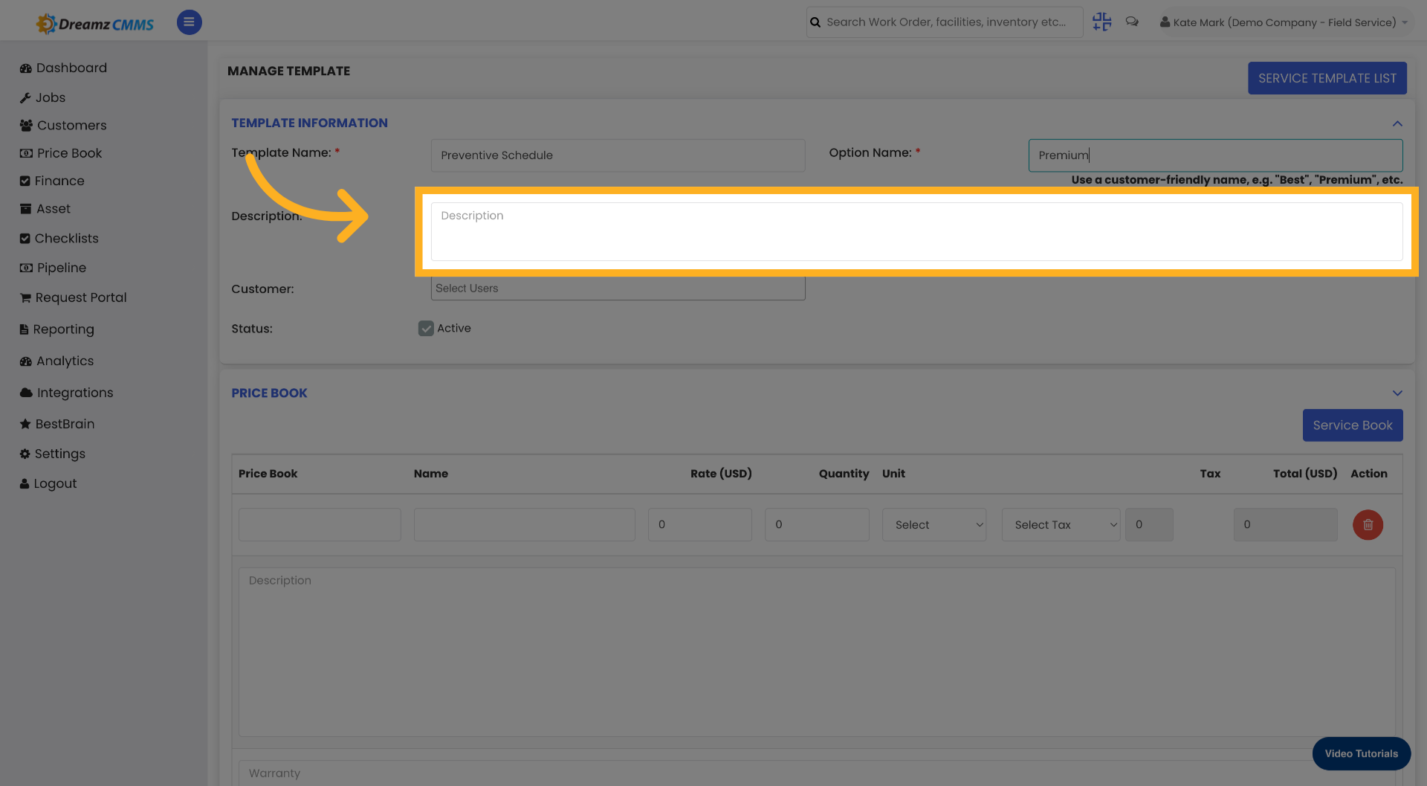Screen dimensions: 1427x786
Task: Toggle the Active status checkbox
Action: tap(425, 328)
